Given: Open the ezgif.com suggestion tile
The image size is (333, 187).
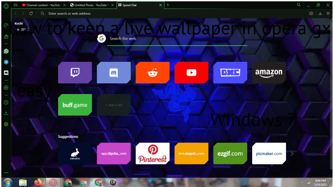Looking at the screenshot, I should 230,153.
